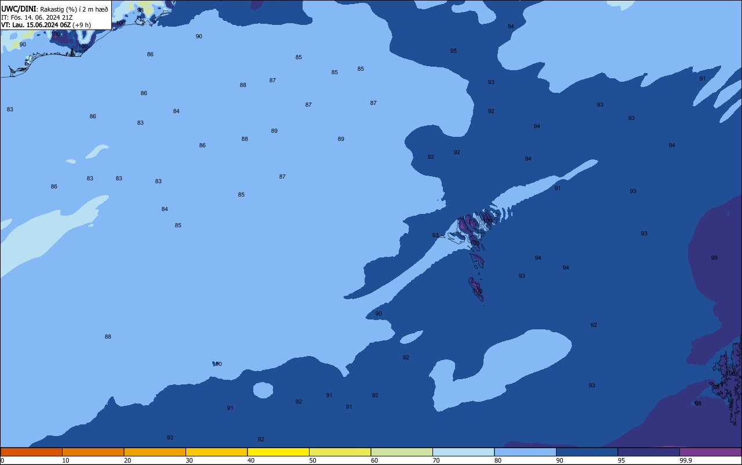742x465 pixels.
Task: Click the 10–20 orange legend swatch
Action: point(93,452)
